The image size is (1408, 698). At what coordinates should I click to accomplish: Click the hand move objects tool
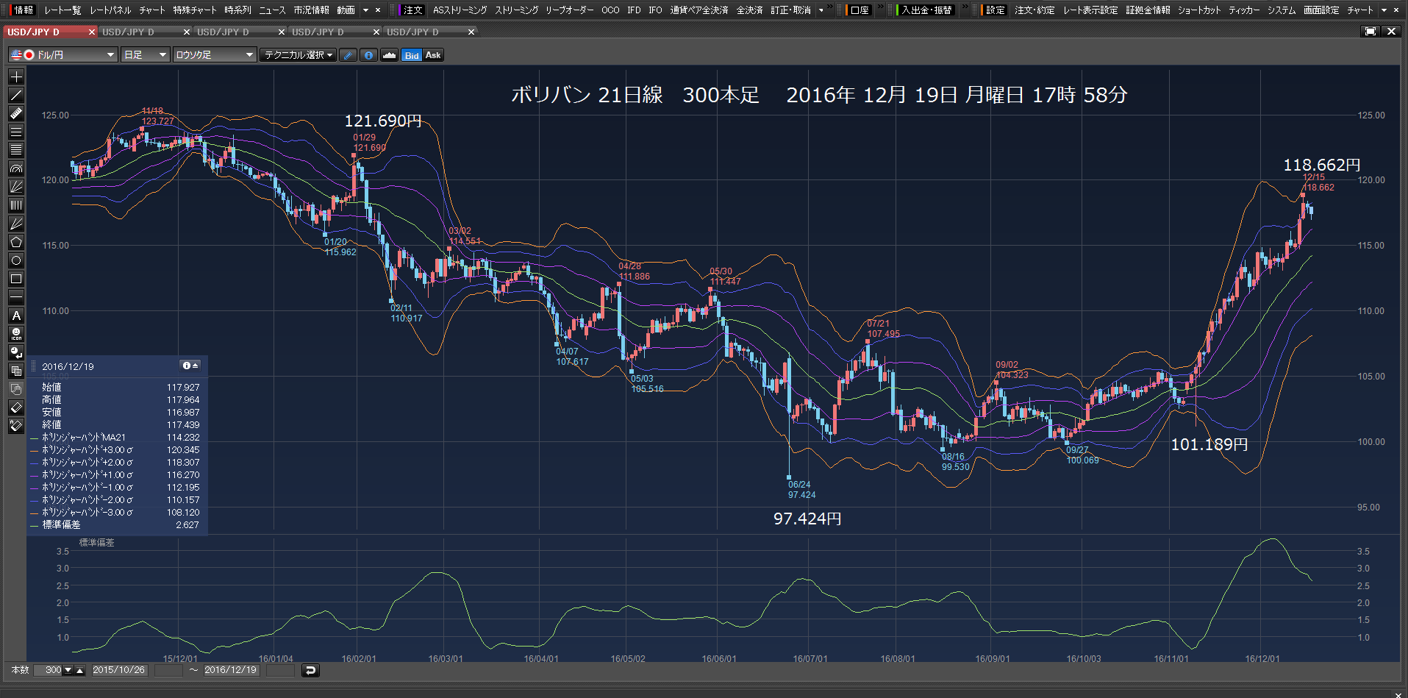click(16, 389)
